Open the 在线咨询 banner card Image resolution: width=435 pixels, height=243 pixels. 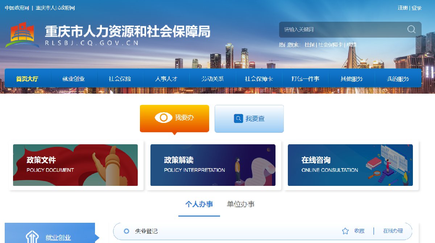tap(350, 165)
